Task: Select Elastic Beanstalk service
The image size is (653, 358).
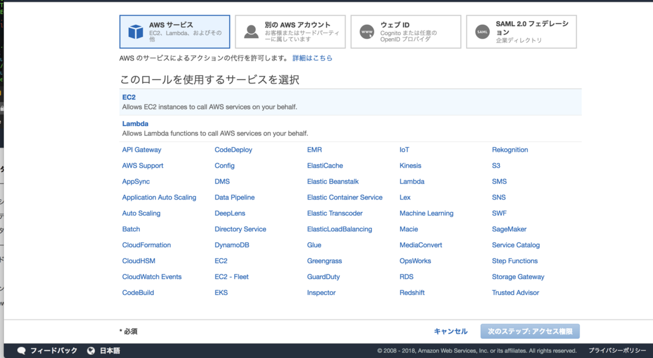Action: tap(333, 182)
